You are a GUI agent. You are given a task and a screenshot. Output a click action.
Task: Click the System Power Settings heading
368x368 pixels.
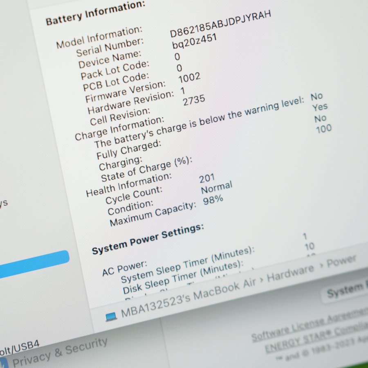click(x=148, y=239)
